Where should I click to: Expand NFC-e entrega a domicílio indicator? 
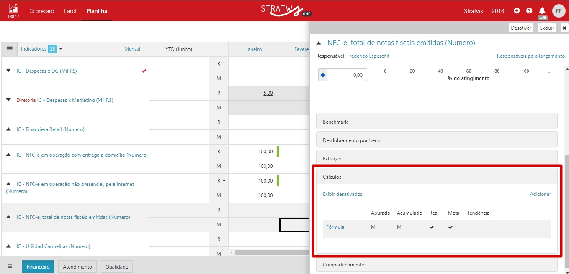(8, 155)
